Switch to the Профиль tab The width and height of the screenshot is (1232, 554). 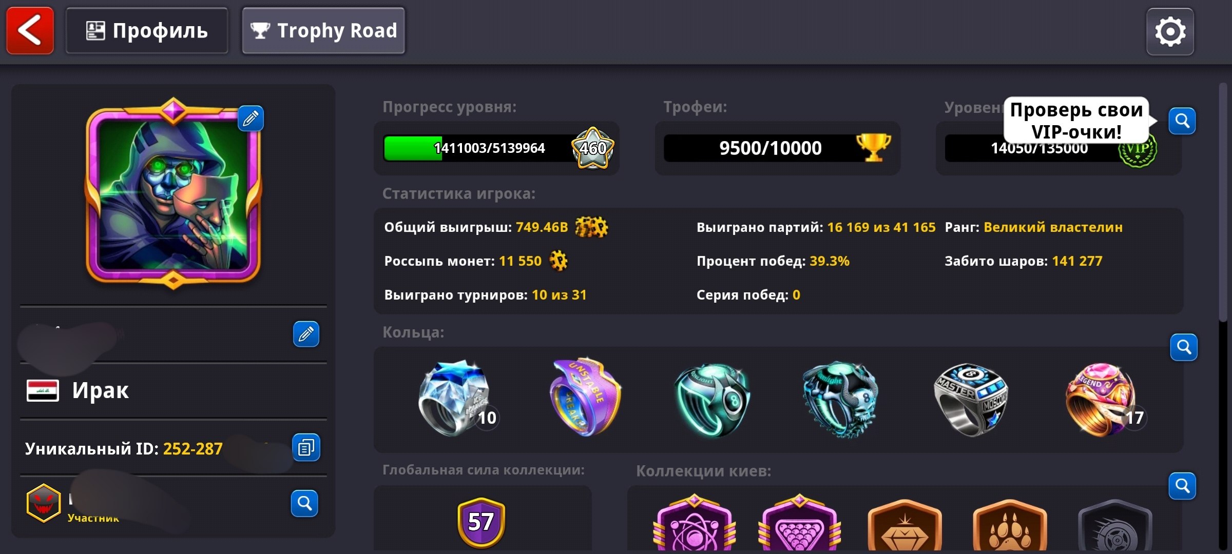147,31
